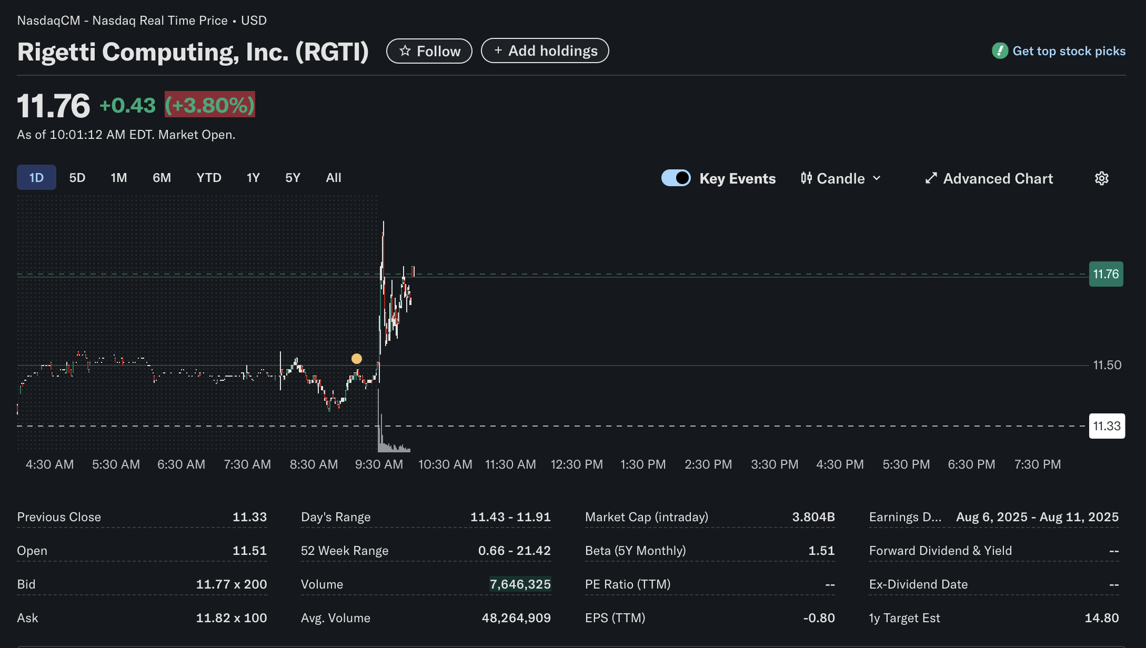This screenshot has height=648, width=1146.
Task: Click the 9:30 AM time axis label
Action: tap(379, 464)
